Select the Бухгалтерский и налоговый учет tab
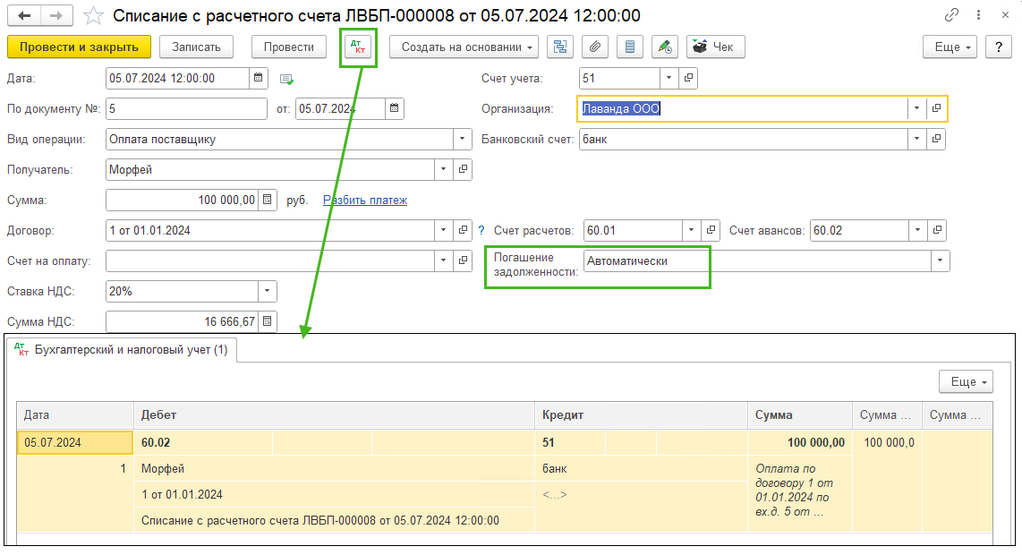The height and width of the screenshot is (555, 1022). pos(121,350)
